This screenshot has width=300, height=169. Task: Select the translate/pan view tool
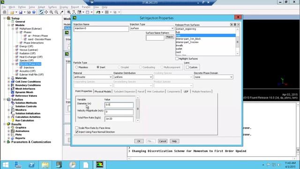pyautogui.click(x=46, y=12)
